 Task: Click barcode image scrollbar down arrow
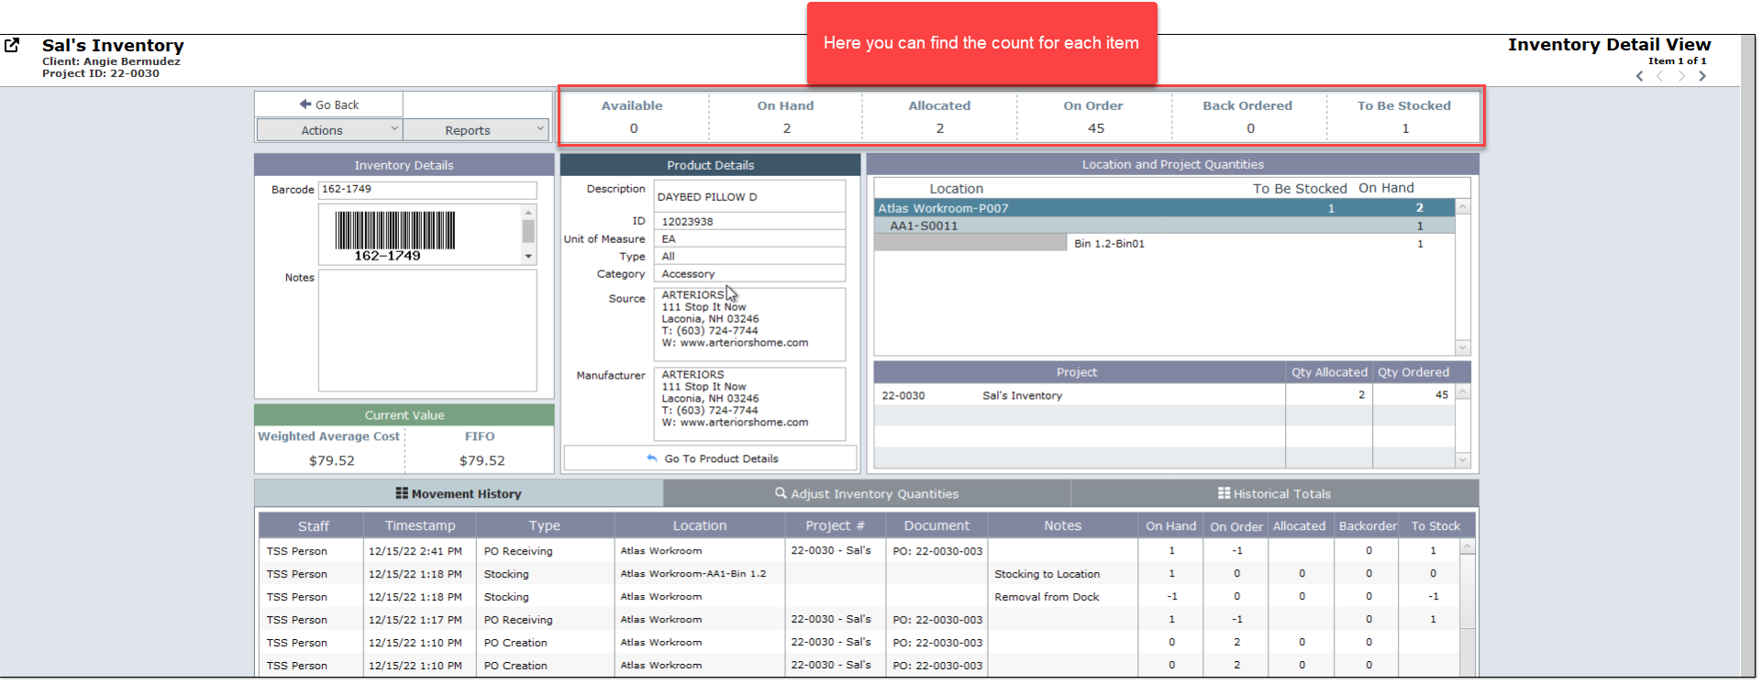528,257
